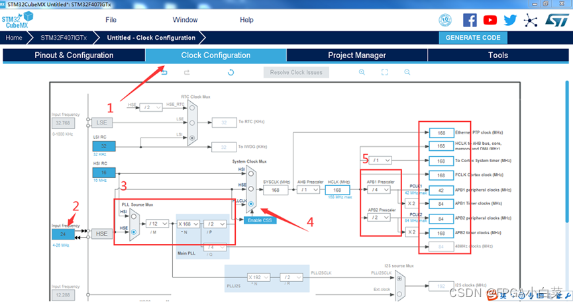Image resolution: width=573 pixels, height=305 pixels.
Task: Click the APB2 peripheral clocks 84 field
Action: tap(441, 219)
